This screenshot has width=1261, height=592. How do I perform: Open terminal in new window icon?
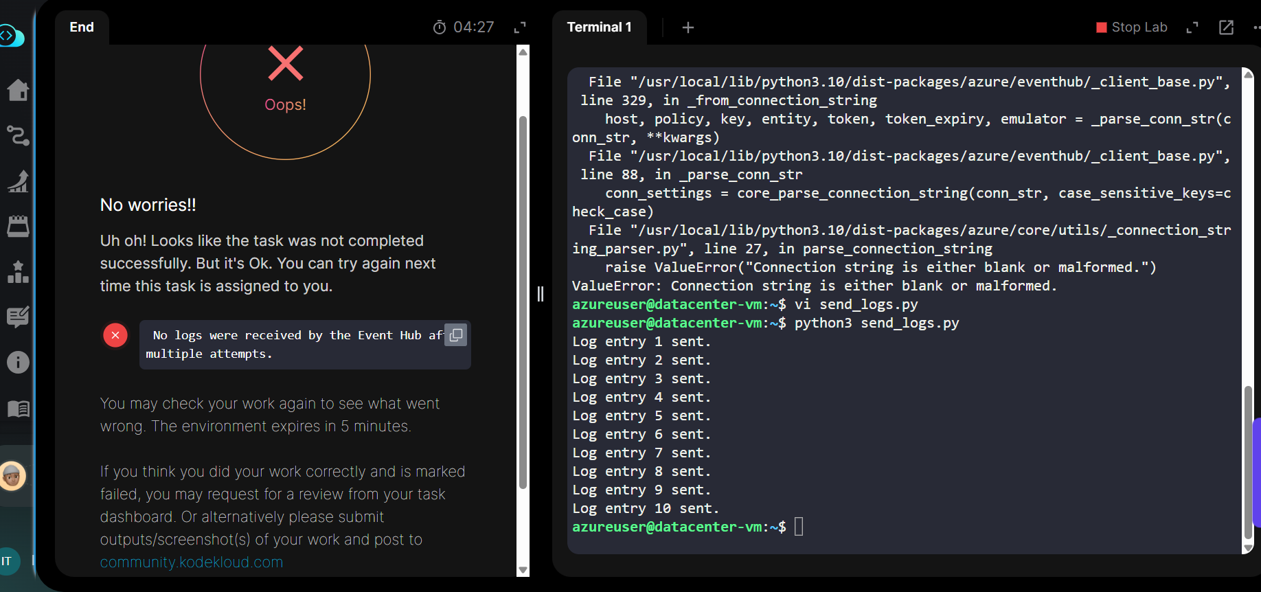(1226, 27)
